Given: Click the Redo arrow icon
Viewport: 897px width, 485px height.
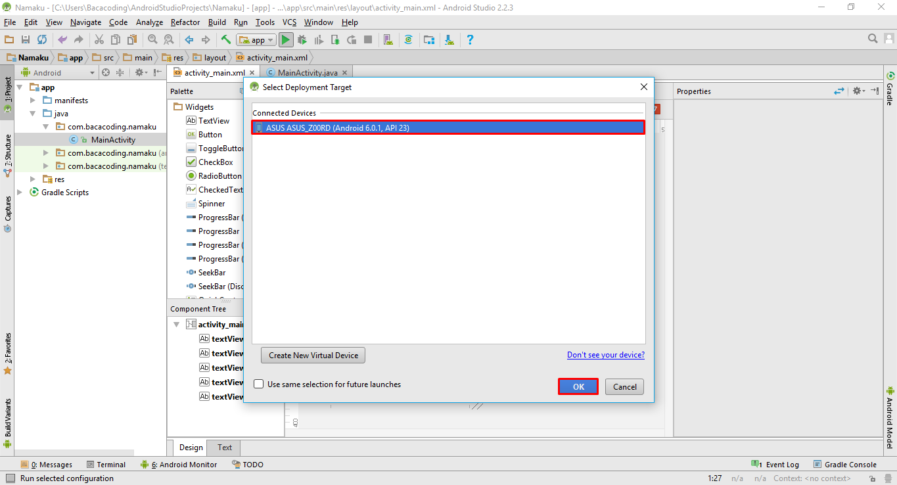Looking at the screenshot, I should (x=79, y=39).
